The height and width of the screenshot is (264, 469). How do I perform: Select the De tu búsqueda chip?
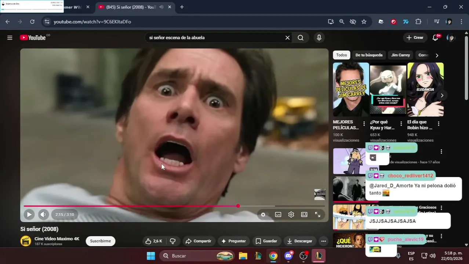pyautogui.click(x=369, y=55)
